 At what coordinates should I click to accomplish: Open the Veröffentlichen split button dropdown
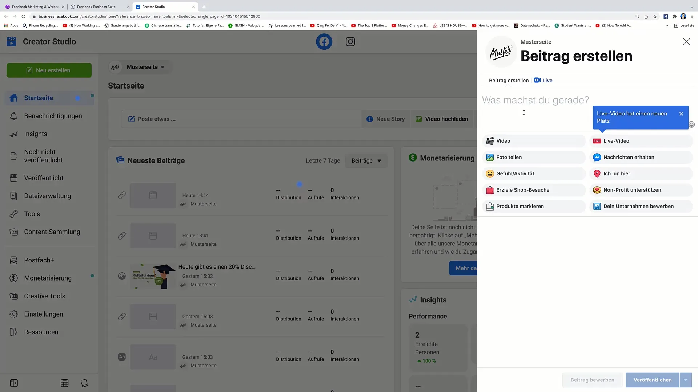pyautogui.click(x=685, y=380)
